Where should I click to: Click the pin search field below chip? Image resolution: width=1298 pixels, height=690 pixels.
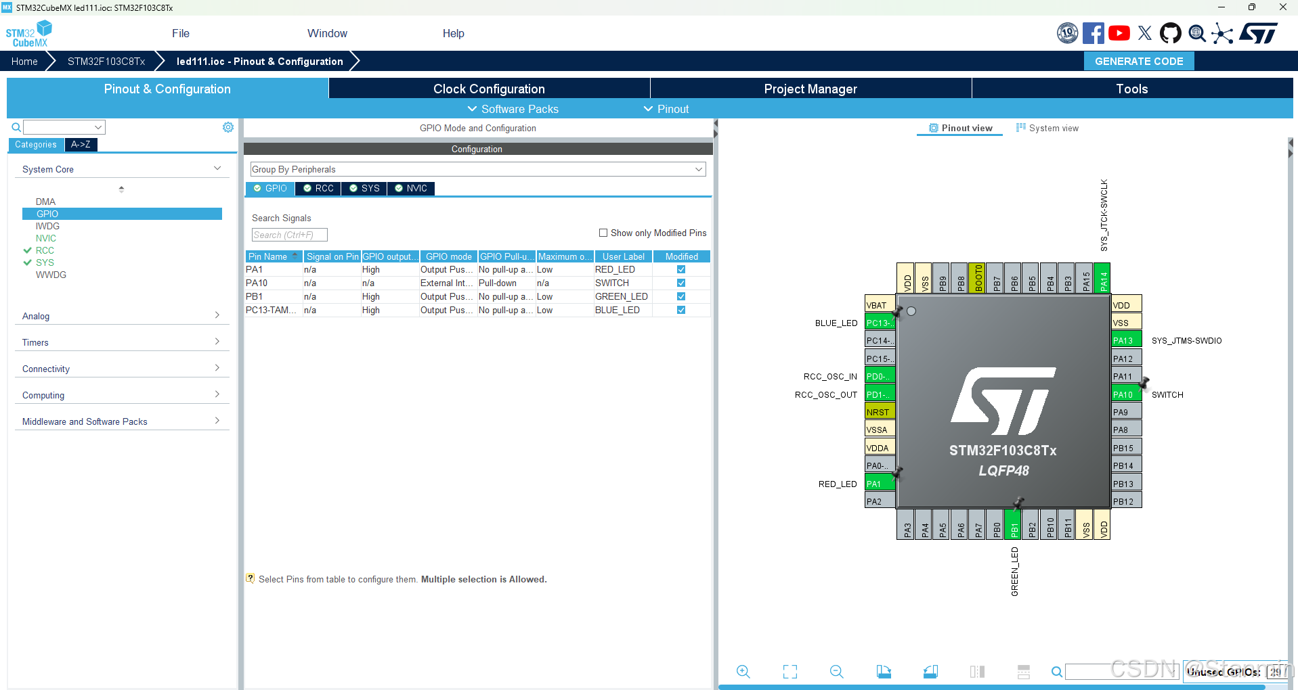(1122, 672)
